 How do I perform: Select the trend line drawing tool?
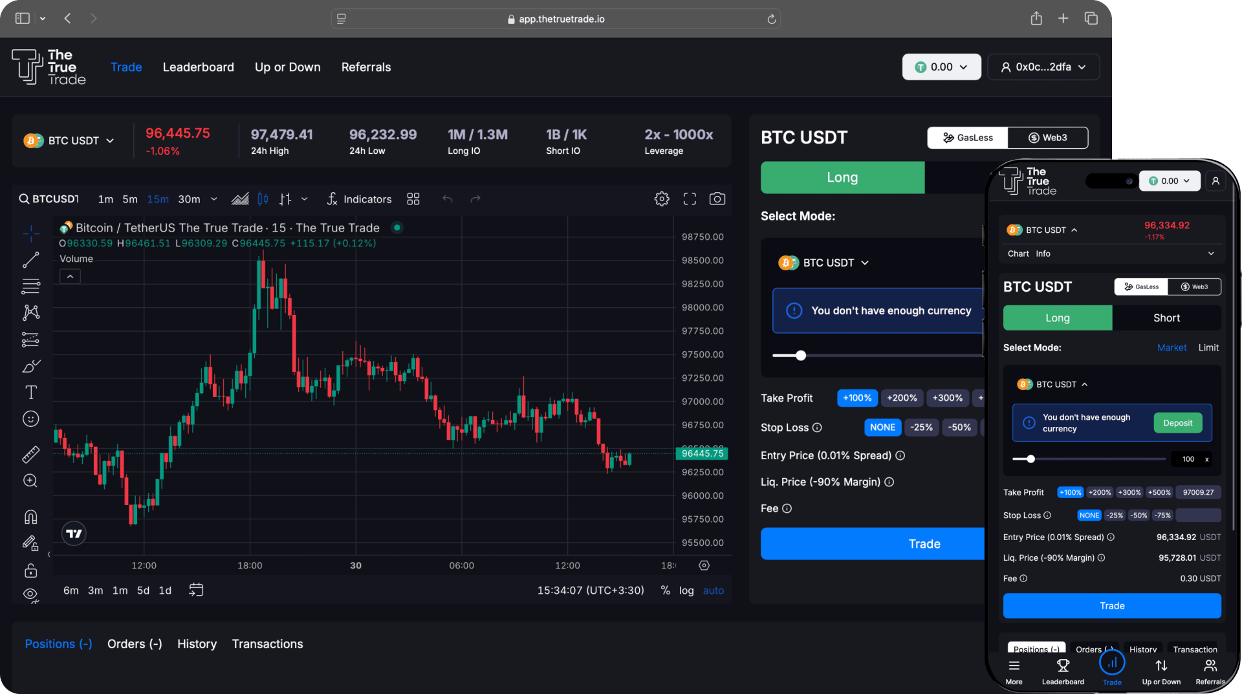coord(30,259)
